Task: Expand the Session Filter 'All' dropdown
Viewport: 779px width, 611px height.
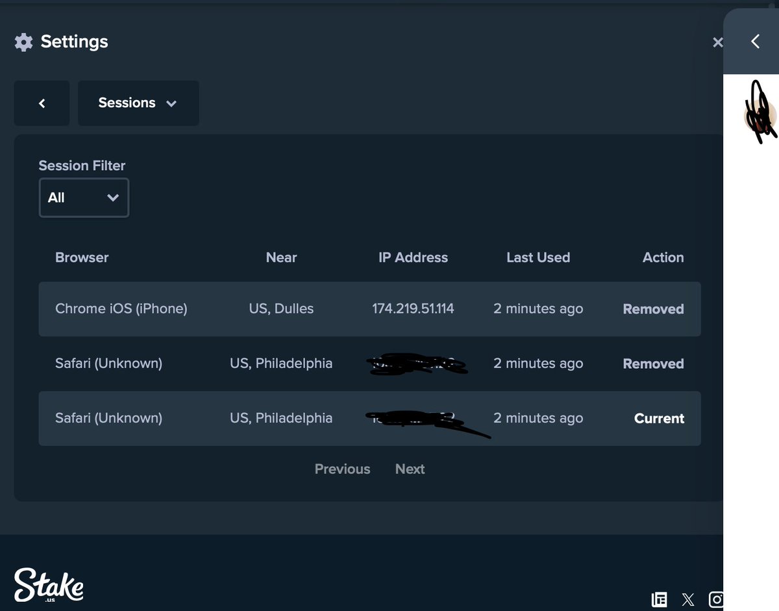Action: (x=84, y=197)
